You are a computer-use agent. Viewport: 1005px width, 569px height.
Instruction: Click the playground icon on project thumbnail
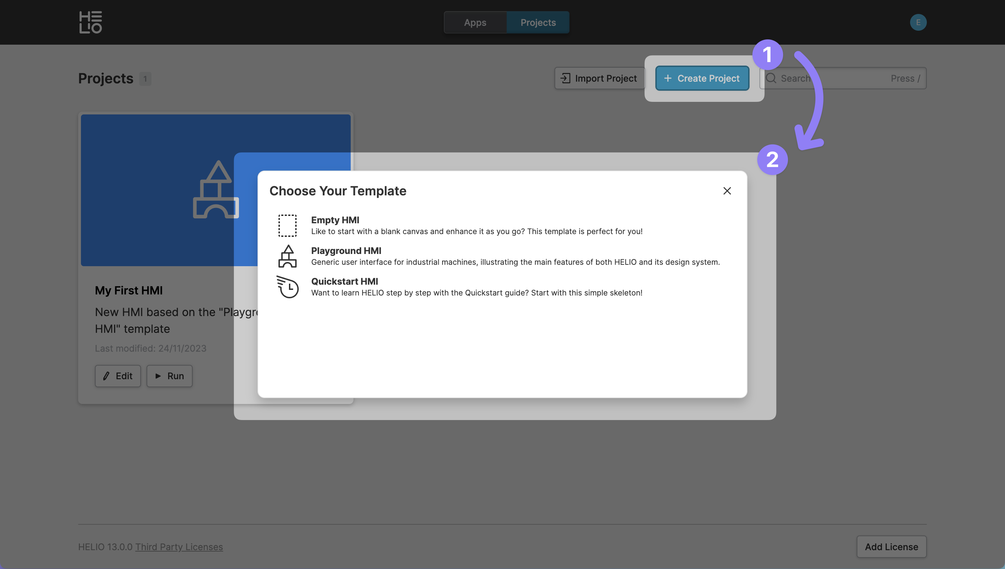(216, 189)
